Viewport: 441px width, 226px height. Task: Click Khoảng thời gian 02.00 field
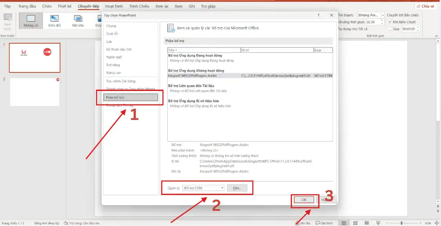tap(372, 22)
